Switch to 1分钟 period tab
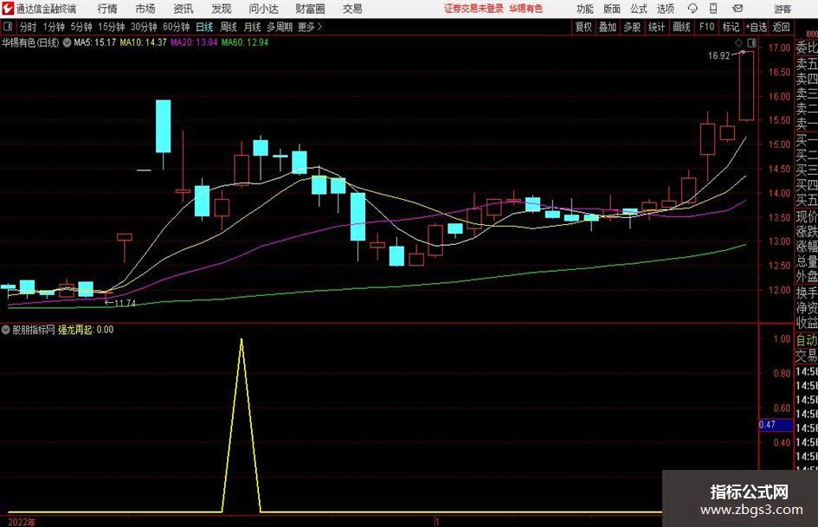The image size is (818, 527). (54, 27)
